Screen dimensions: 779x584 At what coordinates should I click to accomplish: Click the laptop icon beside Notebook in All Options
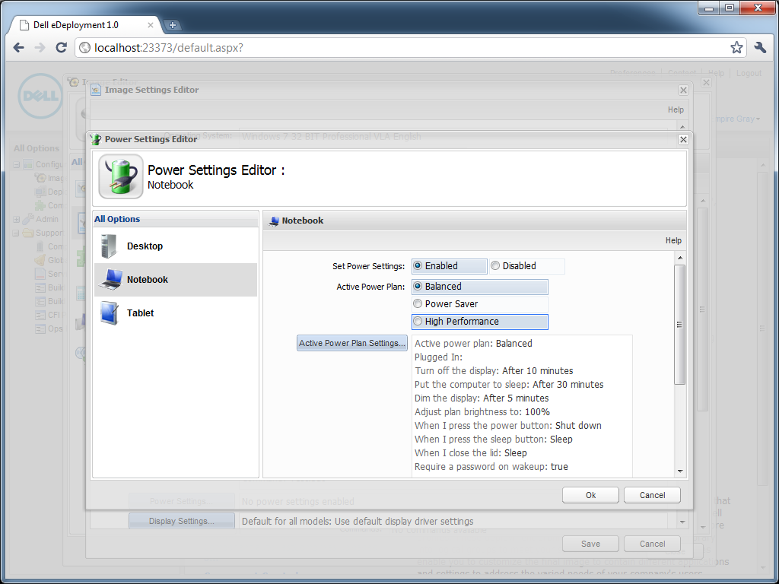110,280
